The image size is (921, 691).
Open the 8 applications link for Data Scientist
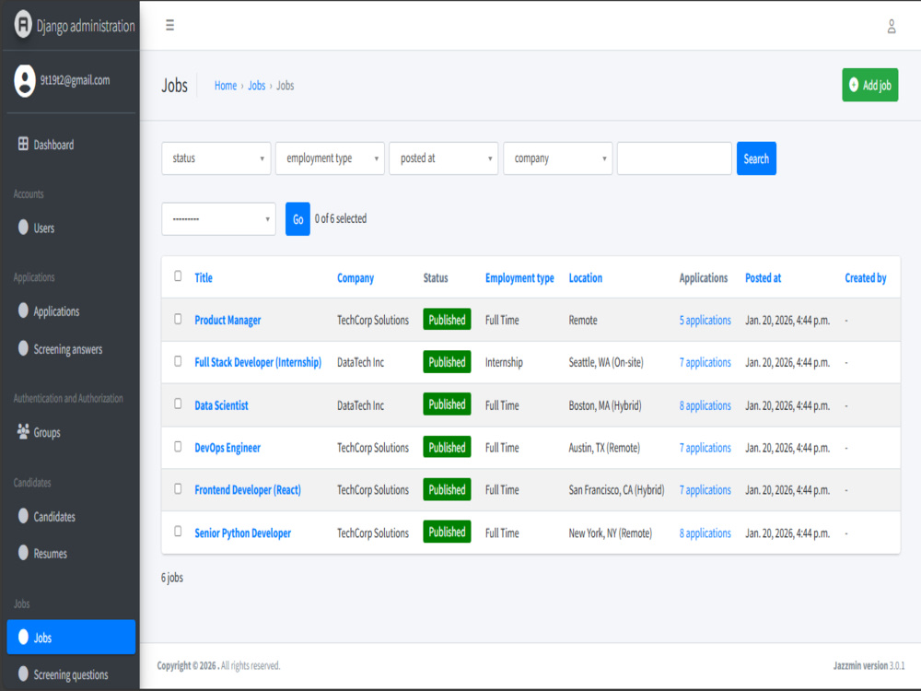click(705, 405)
